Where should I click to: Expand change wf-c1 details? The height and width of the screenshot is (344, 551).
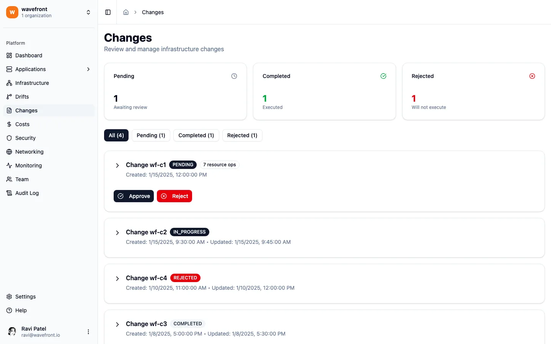pyautogui.click(x=117, y=165)
